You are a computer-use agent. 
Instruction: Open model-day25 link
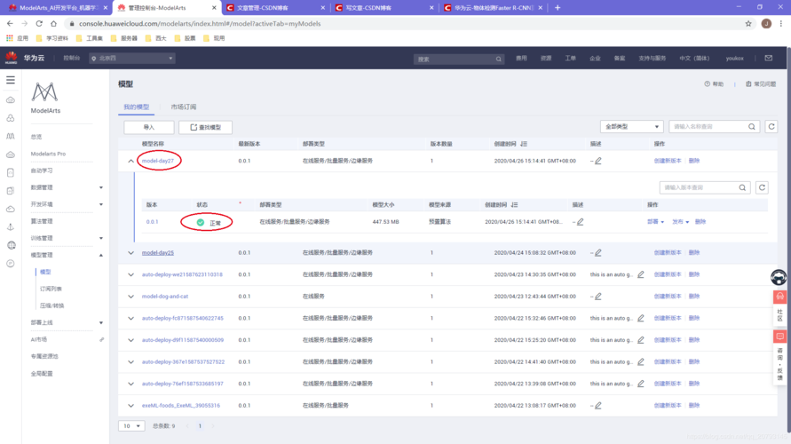(x=157, y=253)
